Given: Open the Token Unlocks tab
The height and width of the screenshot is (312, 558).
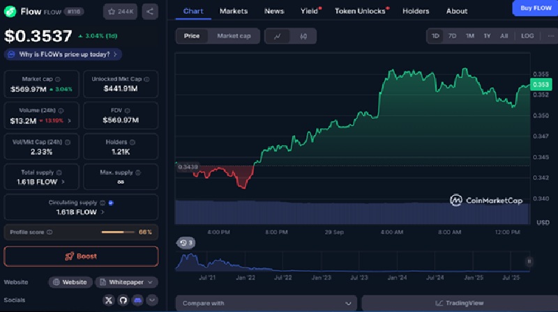Looking at the screenshot, I should tap(361, 11).
